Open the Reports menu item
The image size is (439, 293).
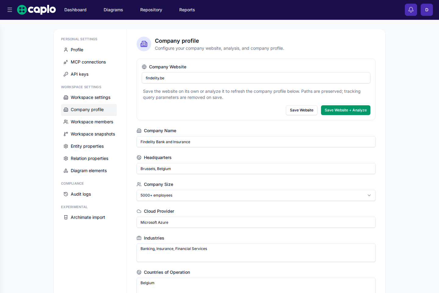click(x=187, y=10)
